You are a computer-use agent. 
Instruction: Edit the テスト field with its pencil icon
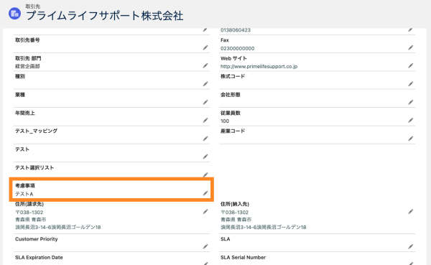point(205,157)
